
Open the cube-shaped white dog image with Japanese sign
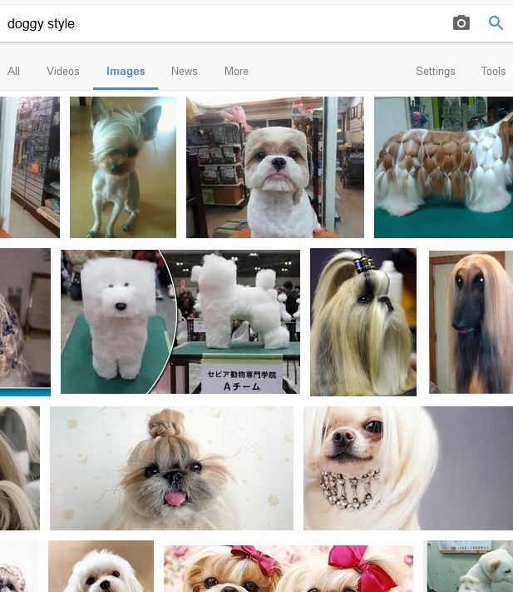(x=180, y=321)
